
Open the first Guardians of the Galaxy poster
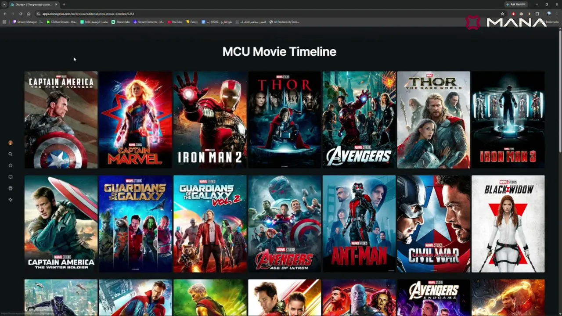136,224
